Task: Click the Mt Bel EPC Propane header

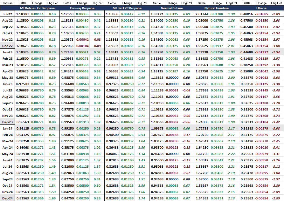Action: 127,8
